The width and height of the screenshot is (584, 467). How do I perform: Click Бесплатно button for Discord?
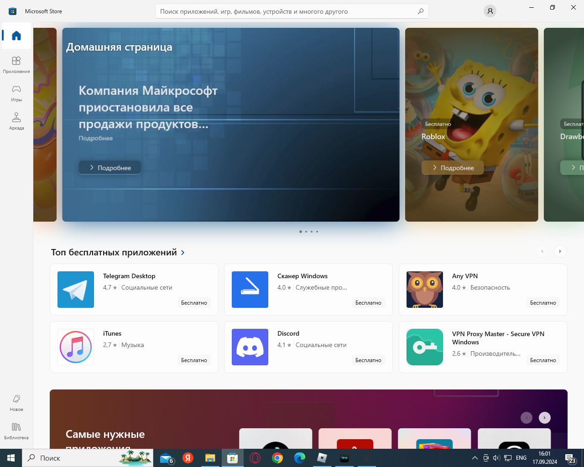(x=368, y=360)
